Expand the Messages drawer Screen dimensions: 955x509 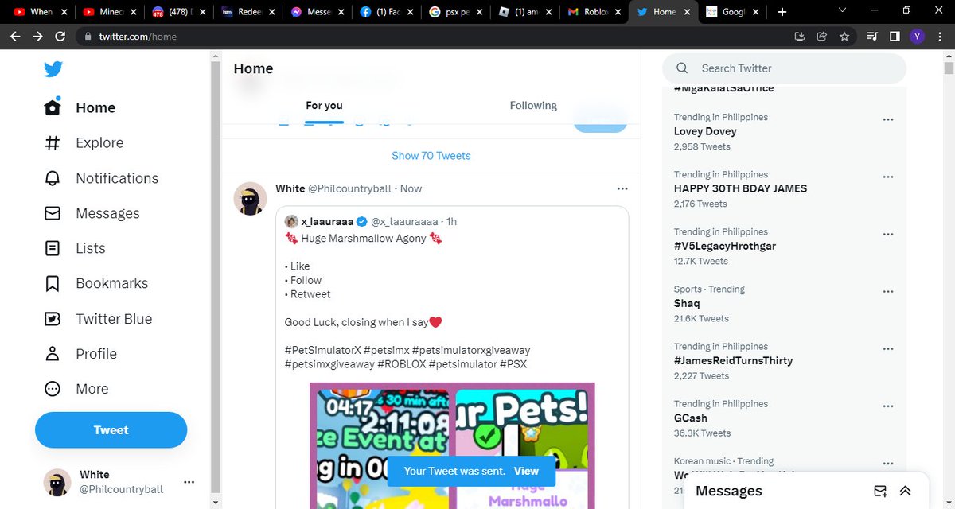click(x=906, y=491)
